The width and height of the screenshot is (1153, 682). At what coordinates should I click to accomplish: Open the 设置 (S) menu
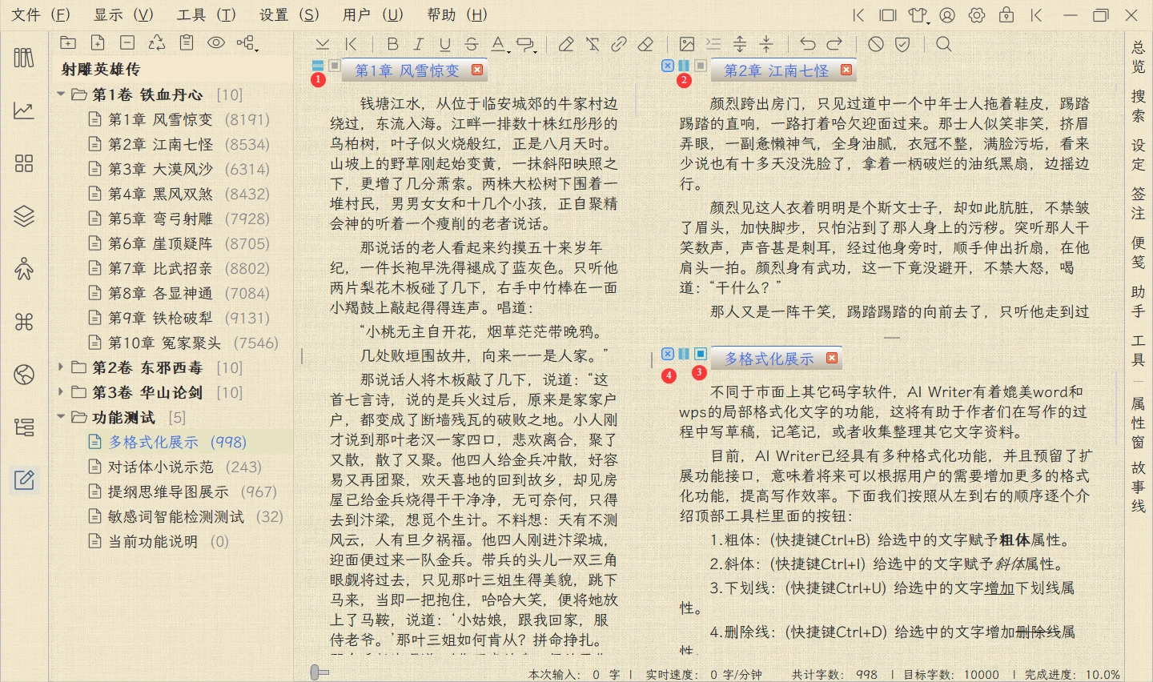click(289, 14)
